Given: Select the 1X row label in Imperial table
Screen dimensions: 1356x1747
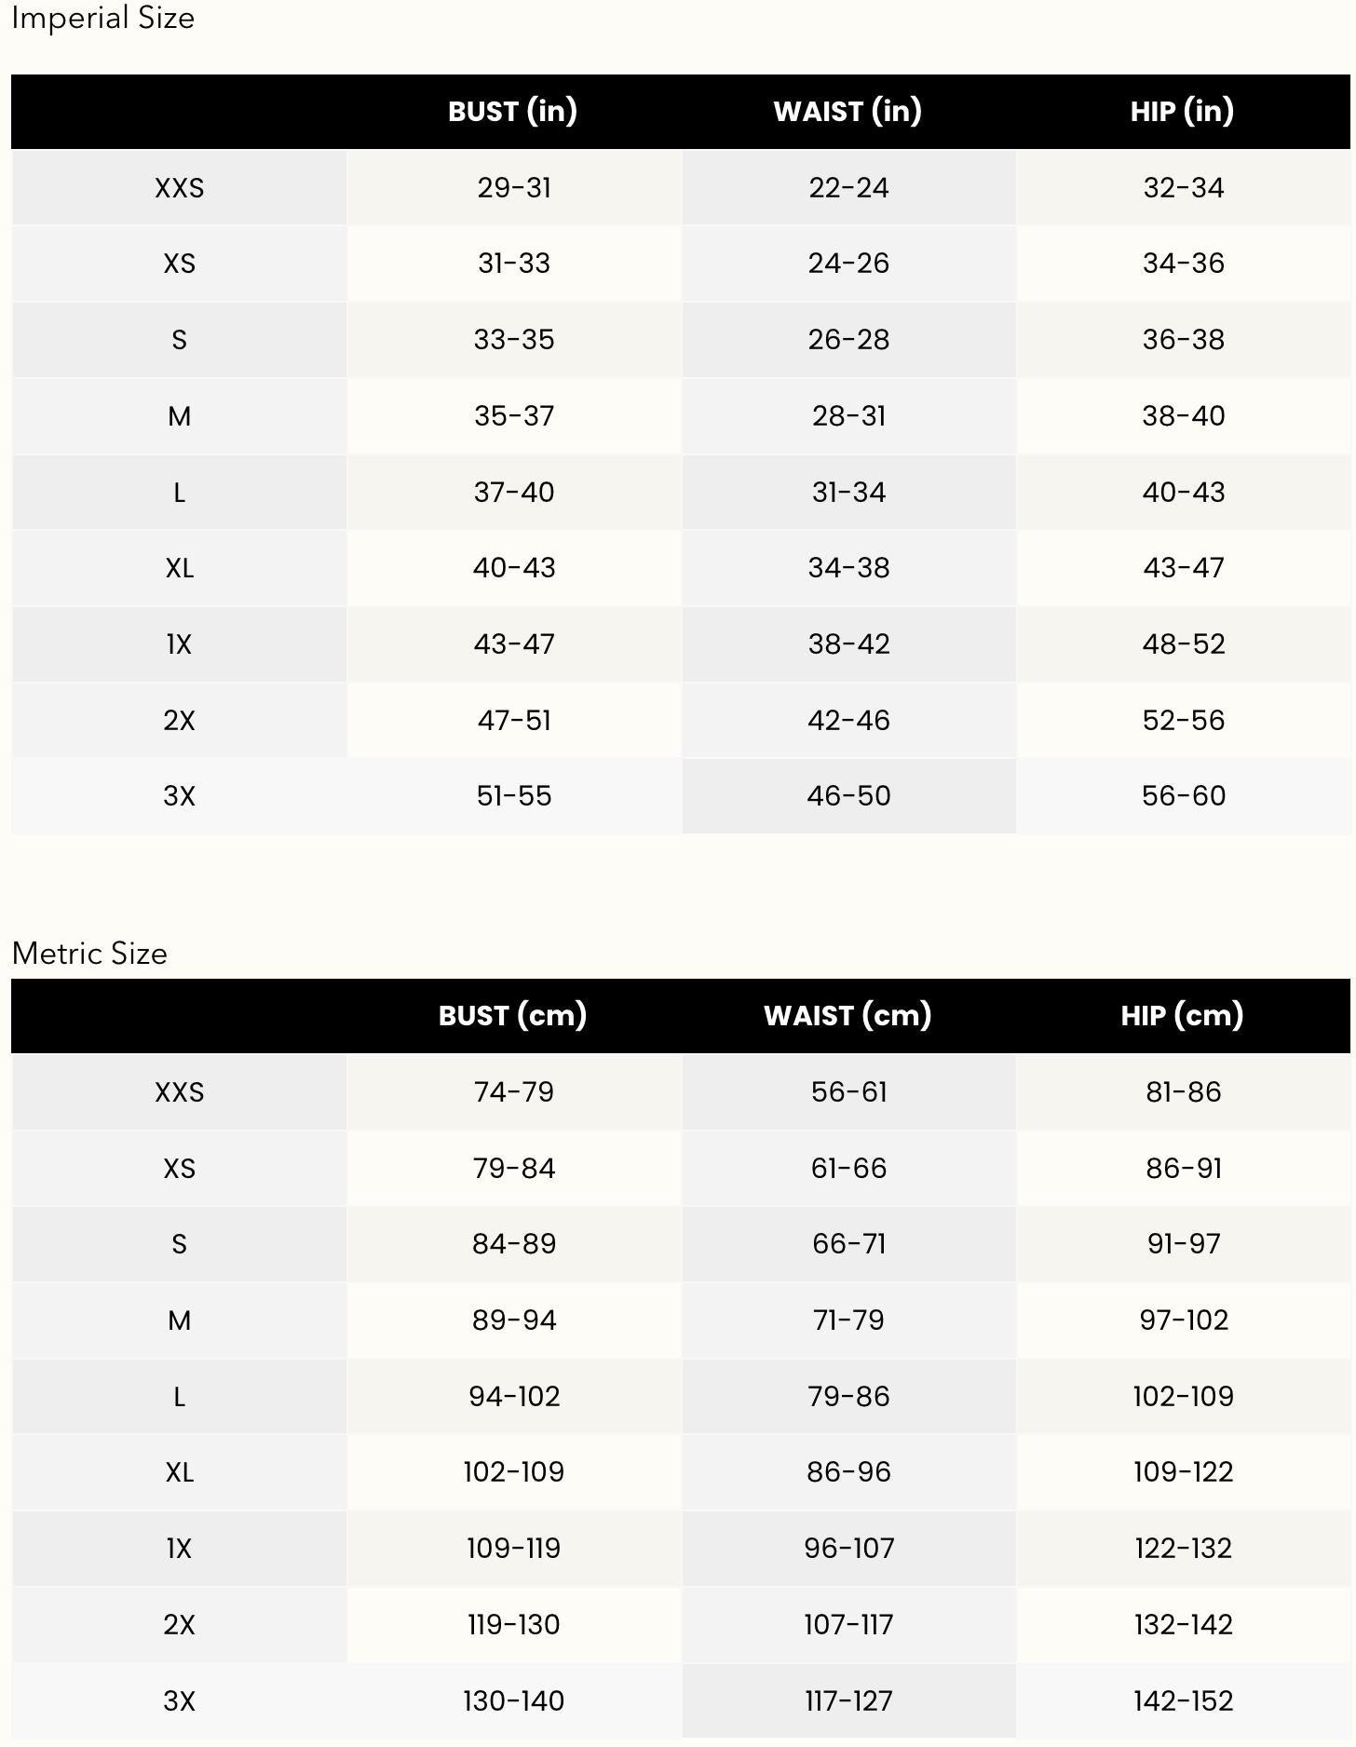Looking at the screenshot, I should tap(179, 644).
